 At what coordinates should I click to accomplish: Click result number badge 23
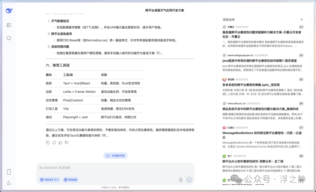[301, 27]
